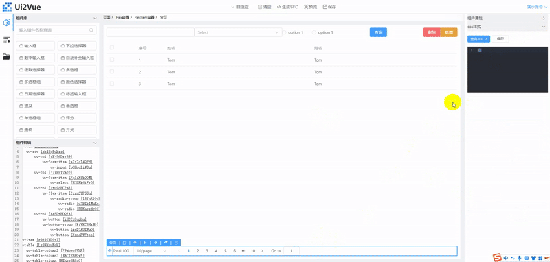Click the copy icon in pagination toolbar
The height and width of the screenshot is (262, 550).
point(124,242)
